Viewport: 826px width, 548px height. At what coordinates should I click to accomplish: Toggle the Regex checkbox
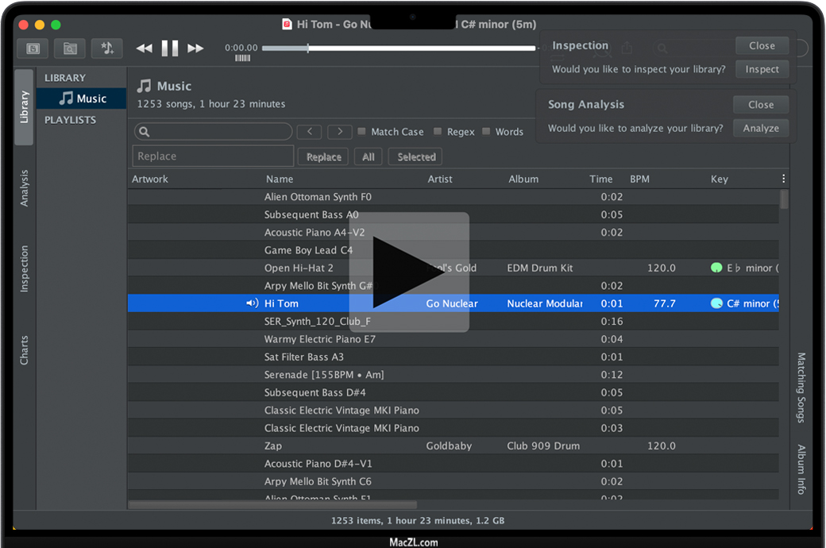tap(438, 132)
